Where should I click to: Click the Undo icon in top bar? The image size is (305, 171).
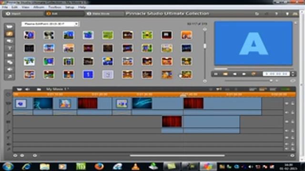point(257,14)
